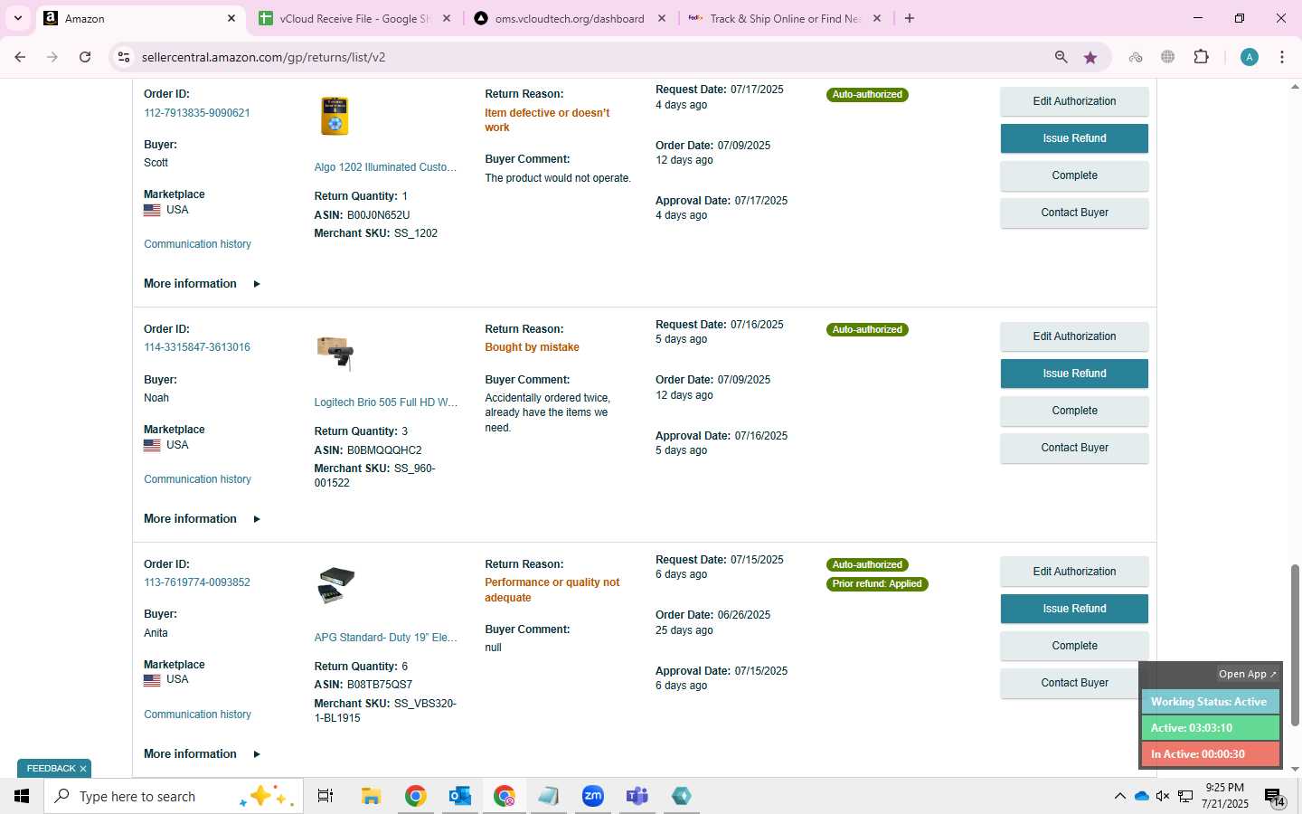This screenshot has width=1302, height=814.
Task: Expand More information for Anita's order
Action: coord(202,754)
